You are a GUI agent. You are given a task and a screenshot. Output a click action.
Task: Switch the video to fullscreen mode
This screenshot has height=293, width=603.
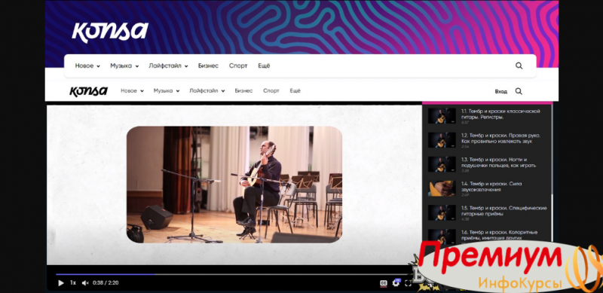pos(408,283)
